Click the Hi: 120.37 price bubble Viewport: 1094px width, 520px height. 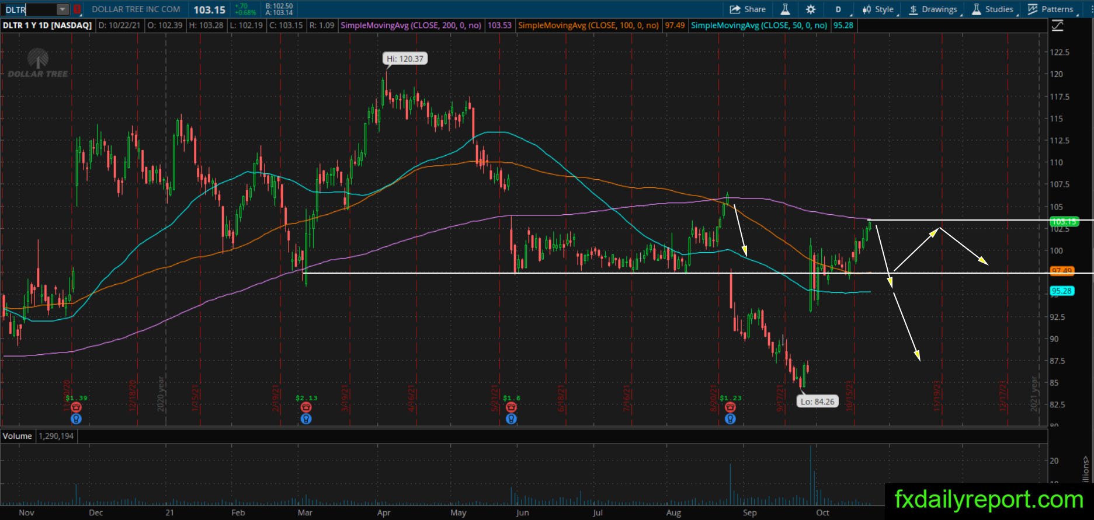[405, 58]
